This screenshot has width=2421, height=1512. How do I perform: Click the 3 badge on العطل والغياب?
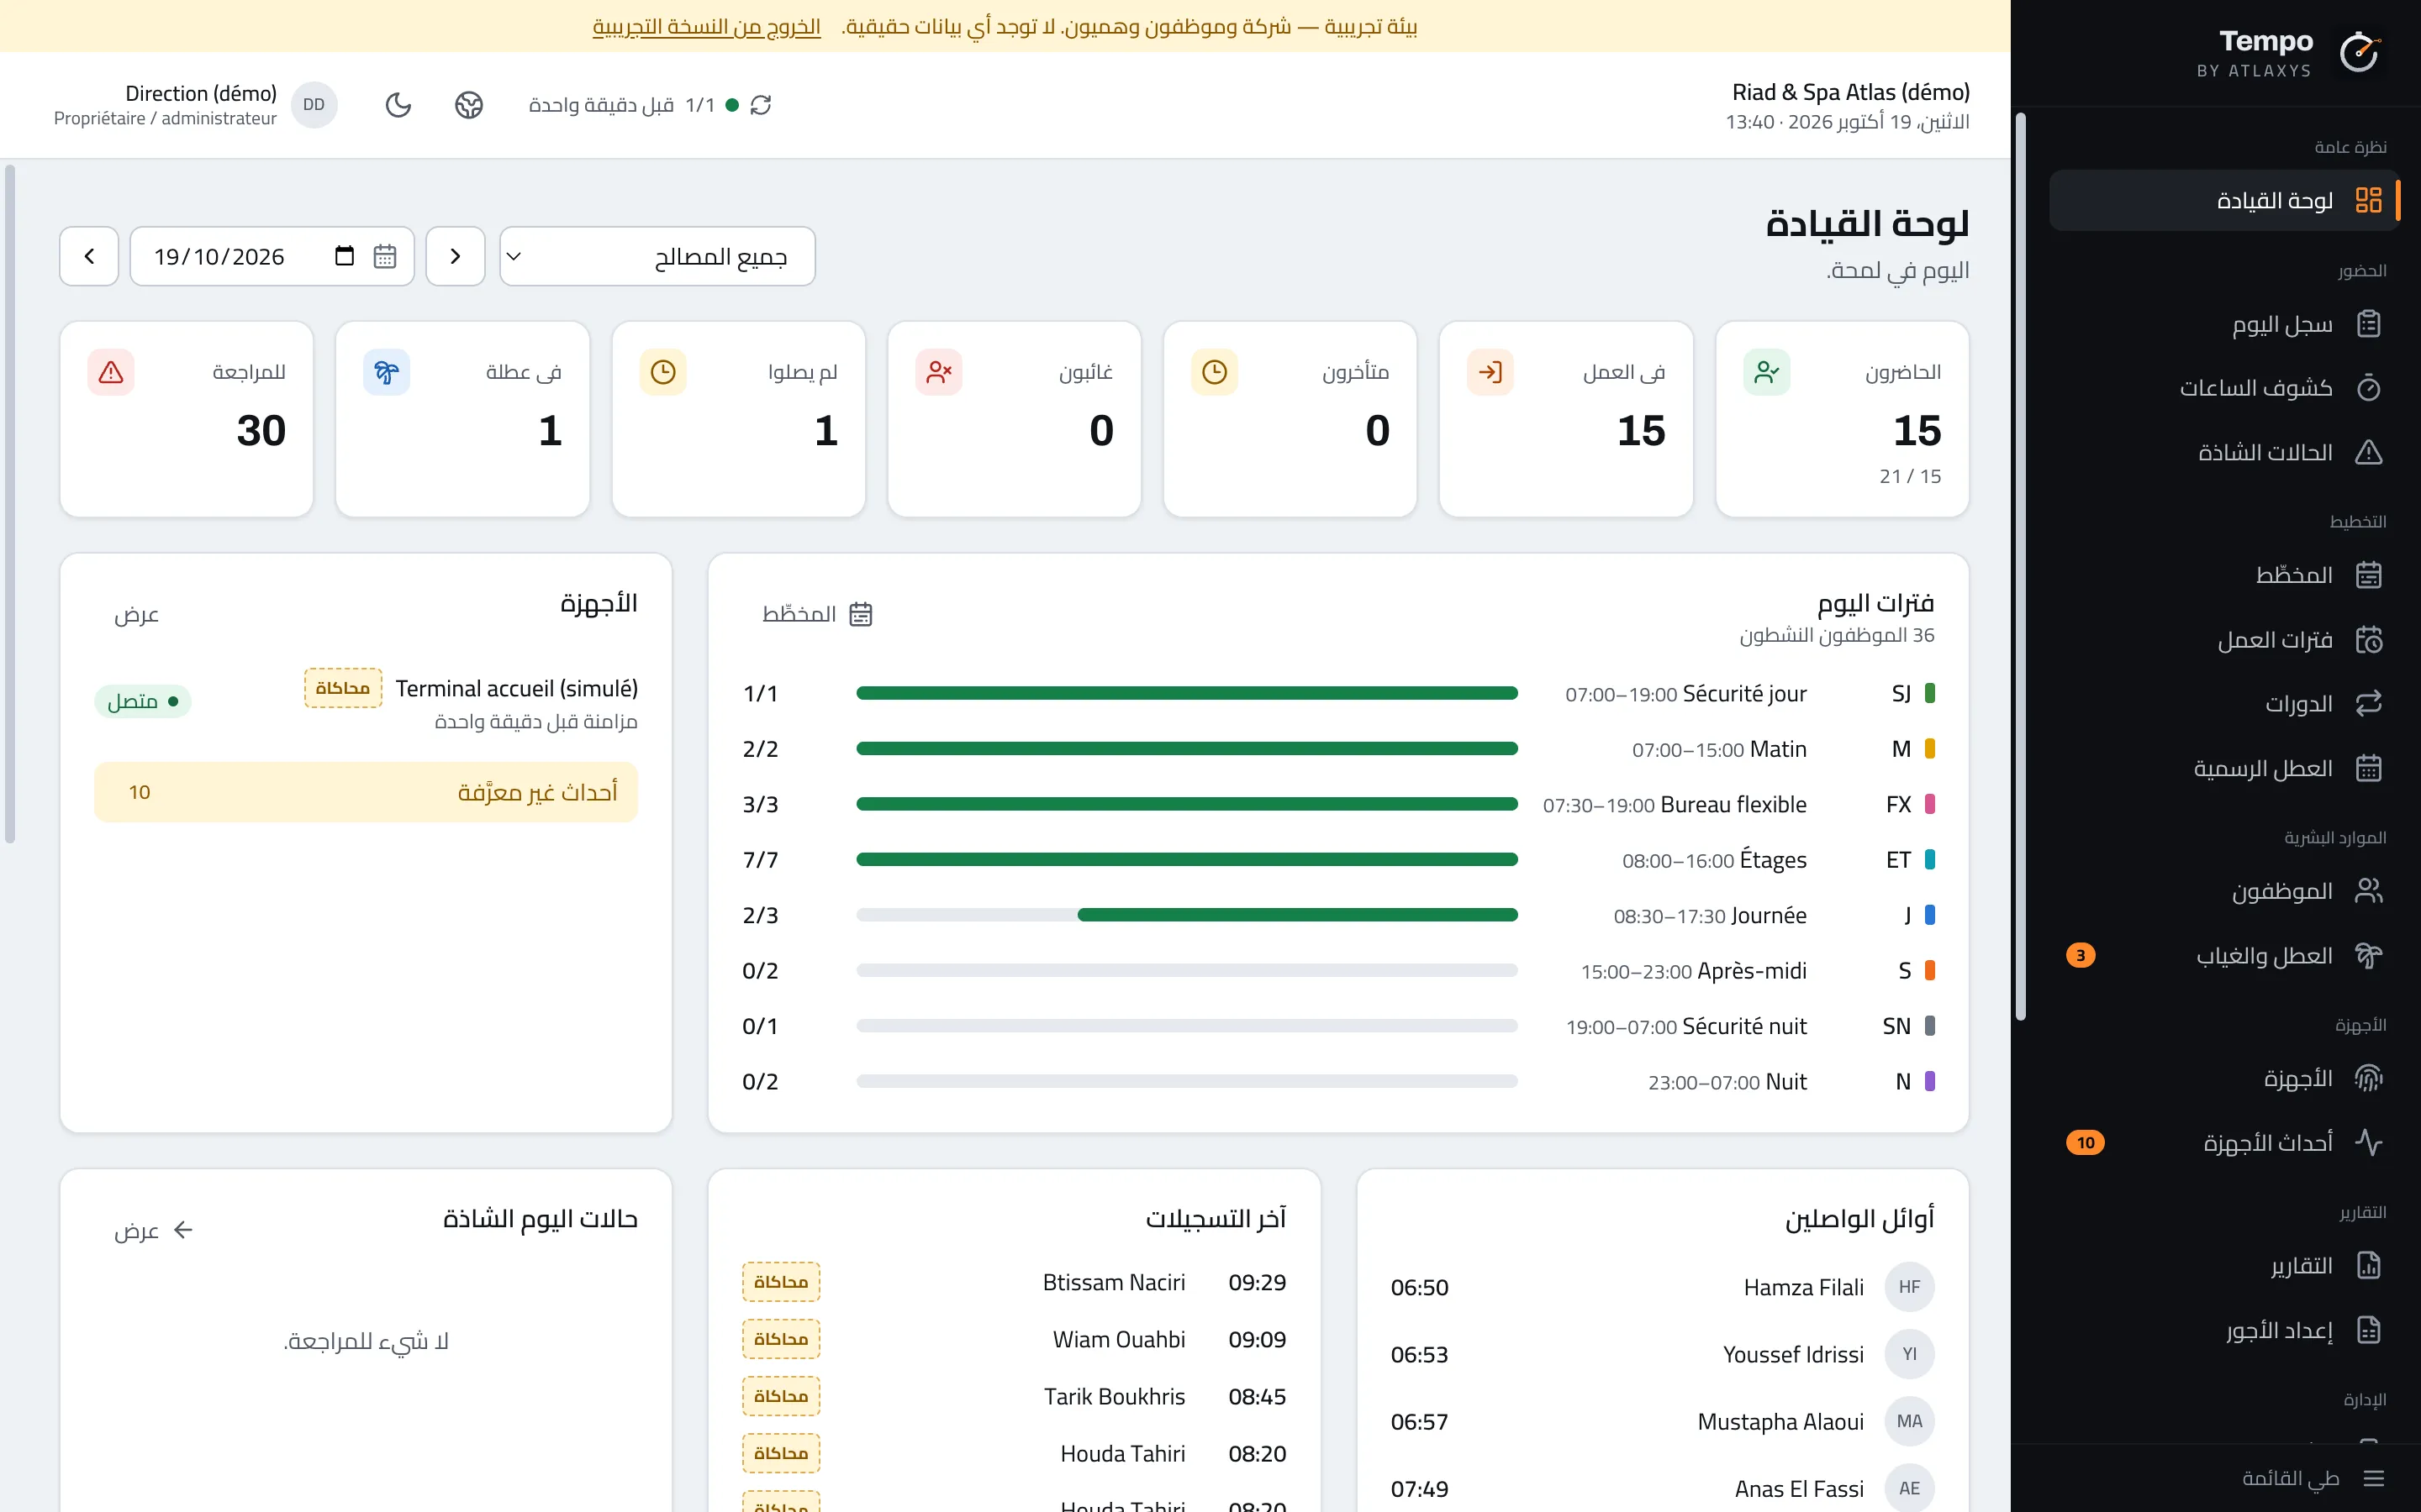pyautogui.click(x=2080, y=956)
